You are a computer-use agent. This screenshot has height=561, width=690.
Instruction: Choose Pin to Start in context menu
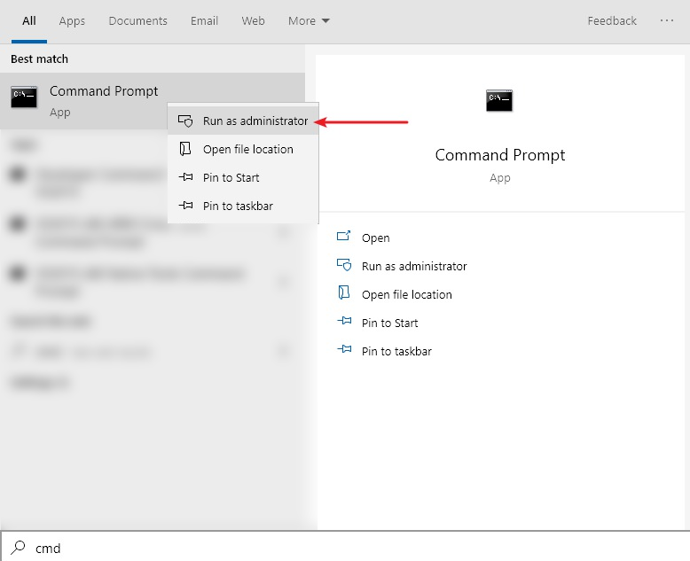(243, 177)
